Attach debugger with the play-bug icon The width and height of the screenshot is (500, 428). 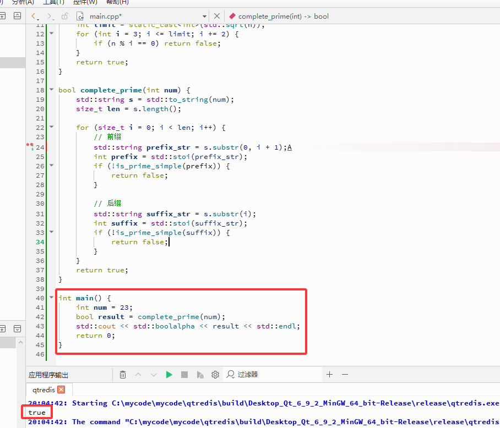pyautogui.click(x=200, y=375)
